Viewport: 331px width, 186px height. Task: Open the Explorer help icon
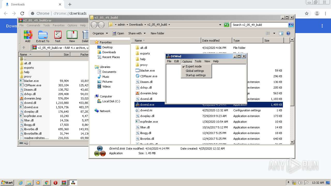click(288, 33)
